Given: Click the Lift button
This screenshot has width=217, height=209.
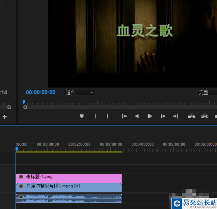Looking at the screenshot, I should click(192, 116).
